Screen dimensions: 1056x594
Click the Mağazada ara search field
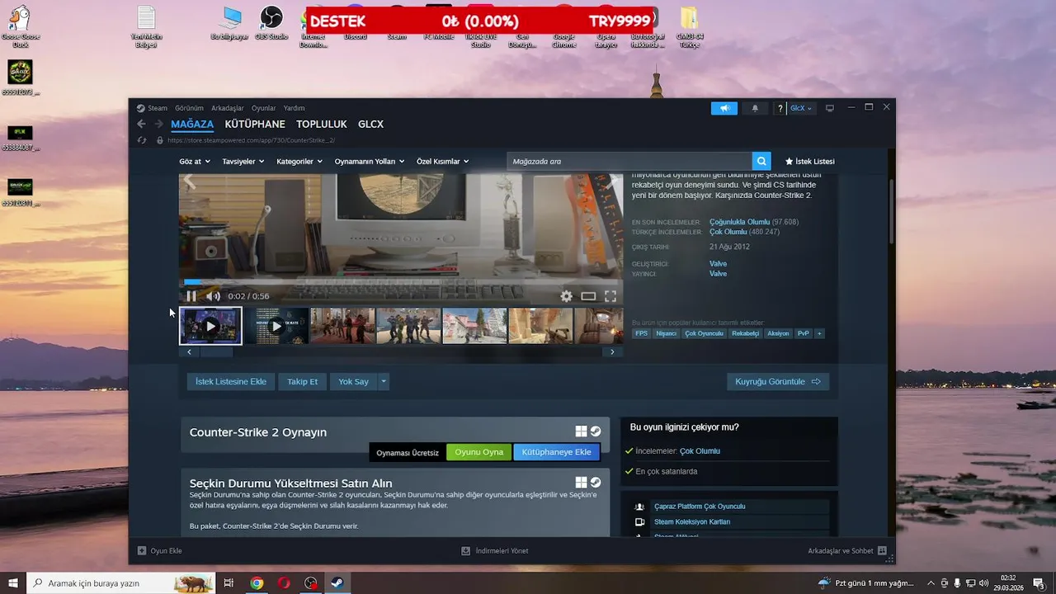(629, 162)
